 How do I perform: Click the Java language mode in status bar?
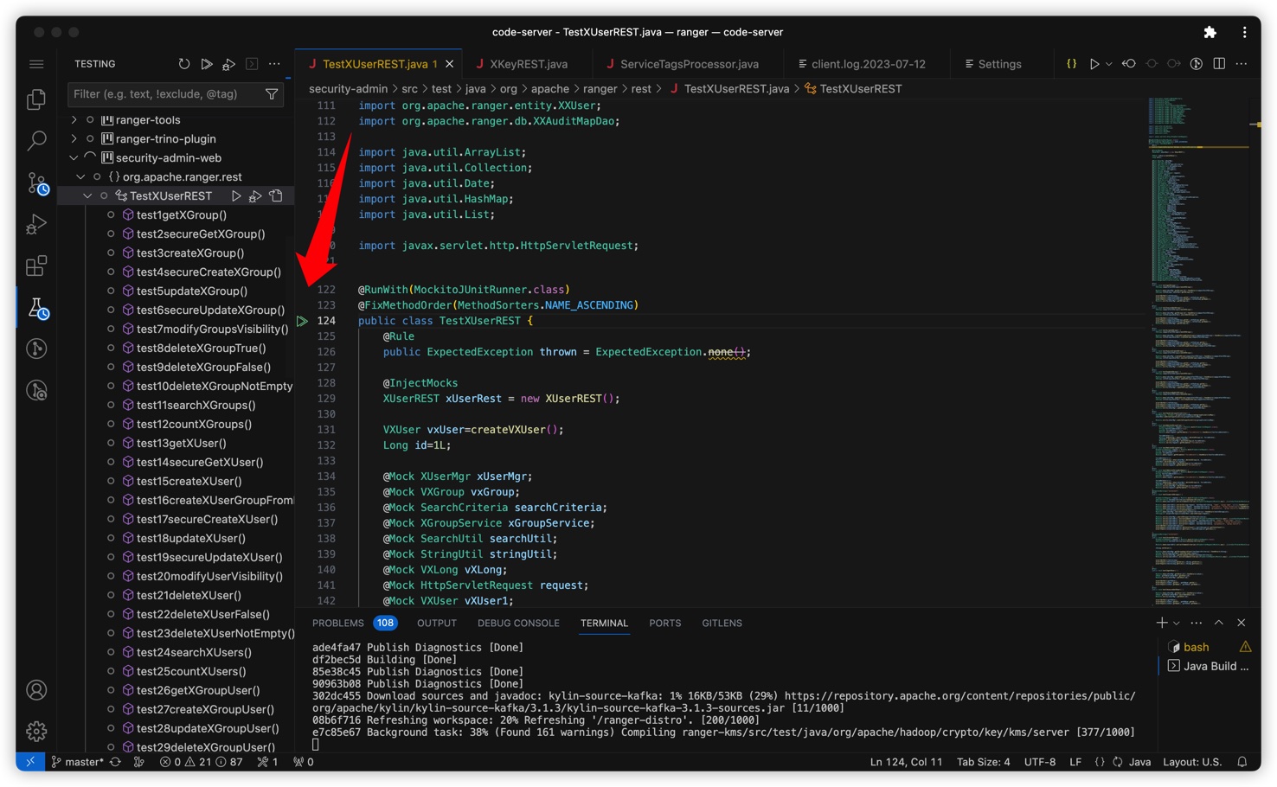point(1139,762)
